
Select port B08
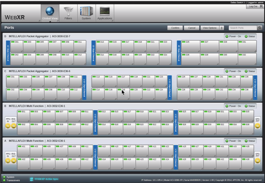coord(61,129)
